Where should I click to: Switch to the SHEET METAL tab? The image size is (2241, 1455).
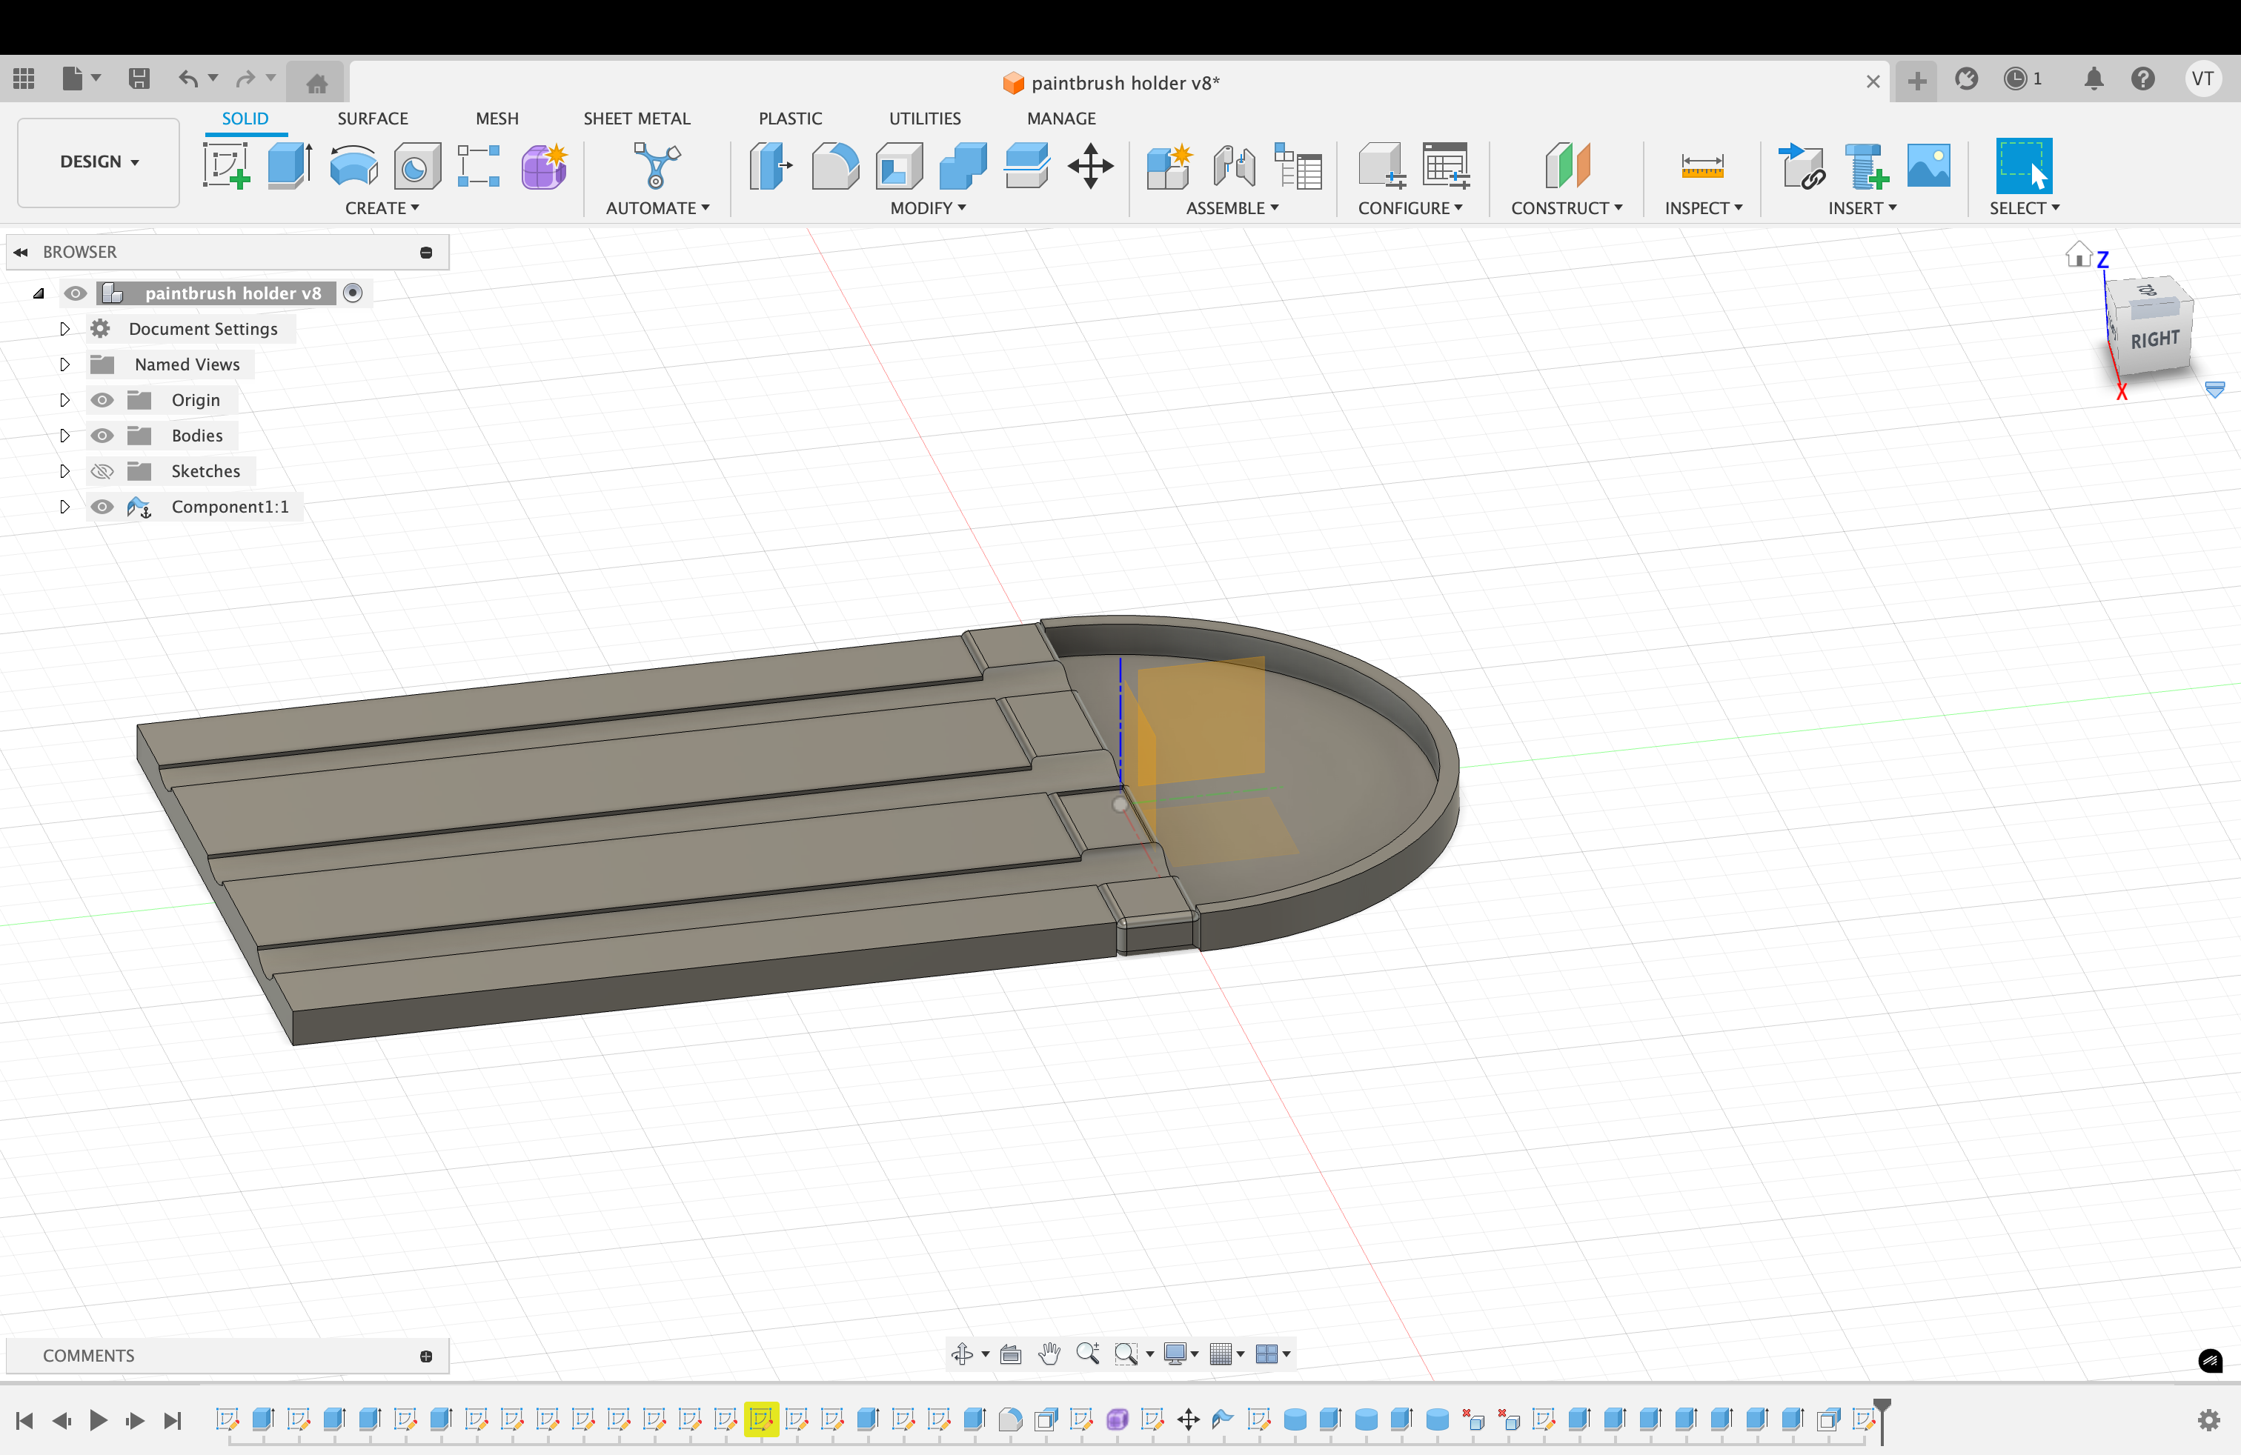point(637,119)
